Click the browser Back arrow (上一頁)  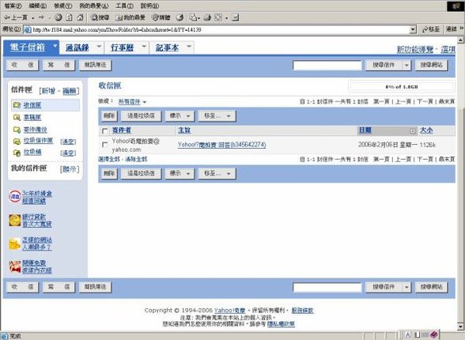17,17
